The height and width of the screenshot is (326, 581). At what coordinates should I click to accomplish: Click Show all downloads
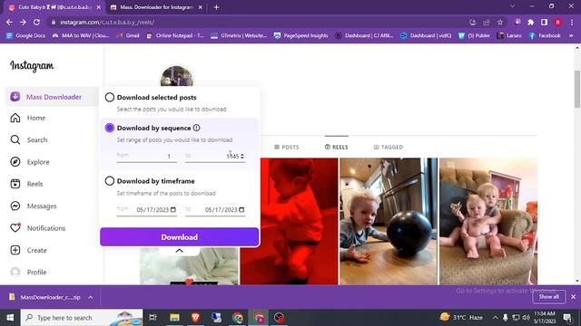548,297
